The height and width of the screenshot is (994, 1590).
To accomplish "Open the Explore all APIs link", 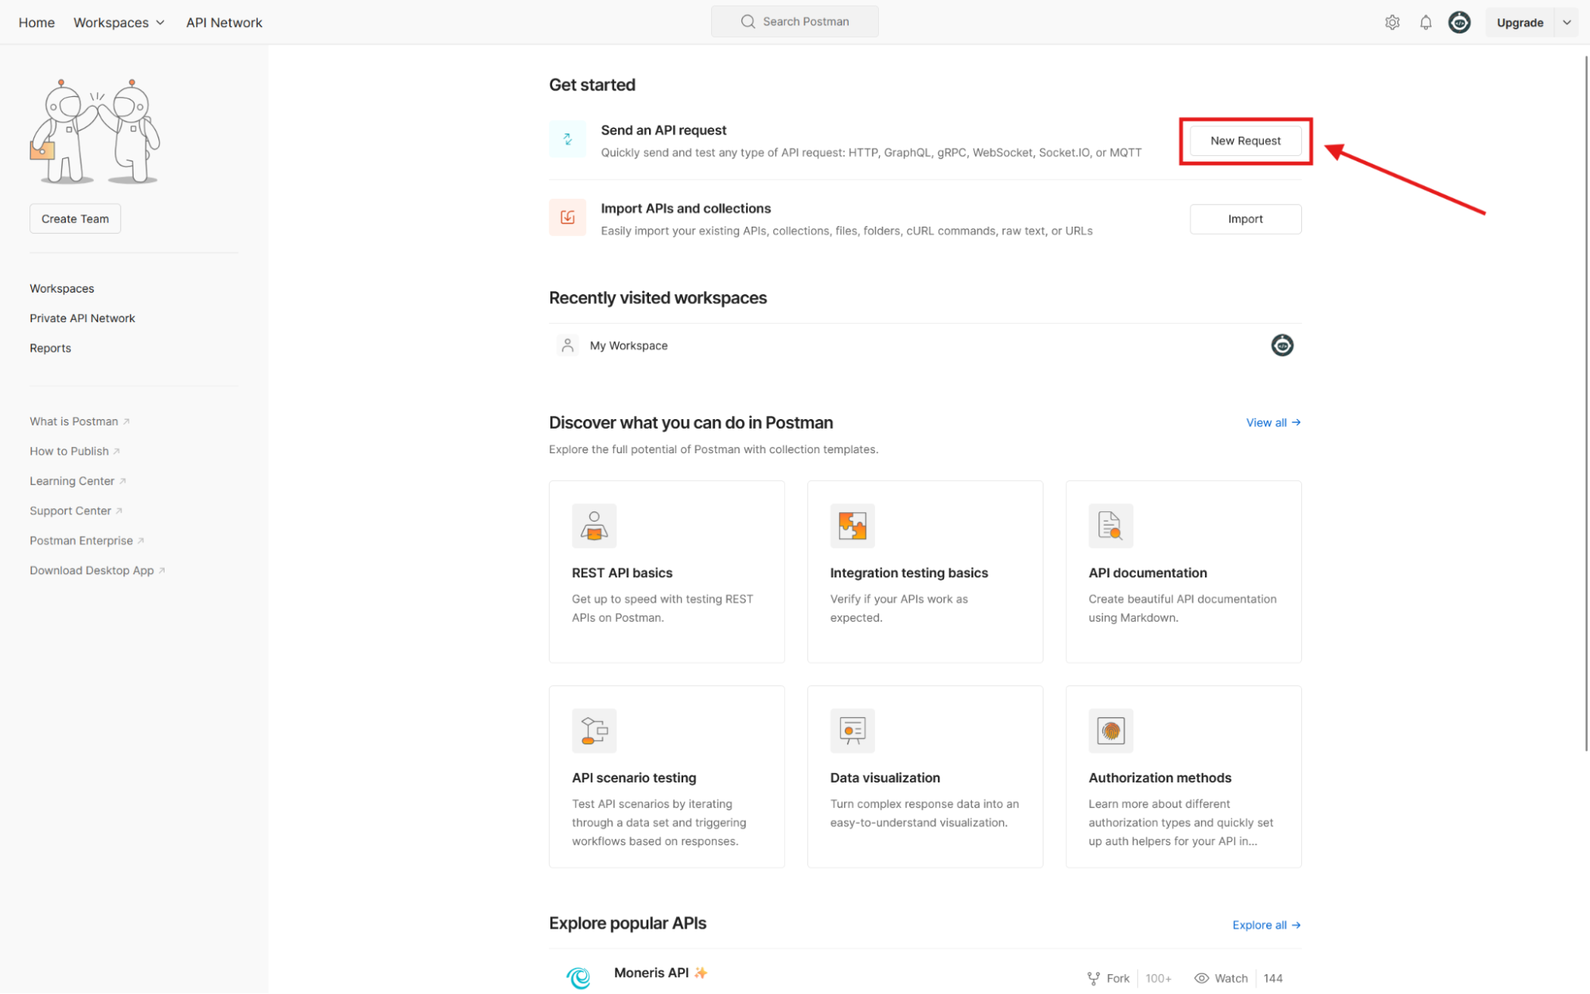I will (x=1266, y=925).
